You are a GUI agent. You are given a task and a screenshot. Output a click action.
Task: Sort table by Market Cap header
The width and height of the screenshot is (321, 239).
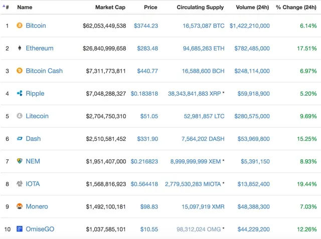click(110, 8)
